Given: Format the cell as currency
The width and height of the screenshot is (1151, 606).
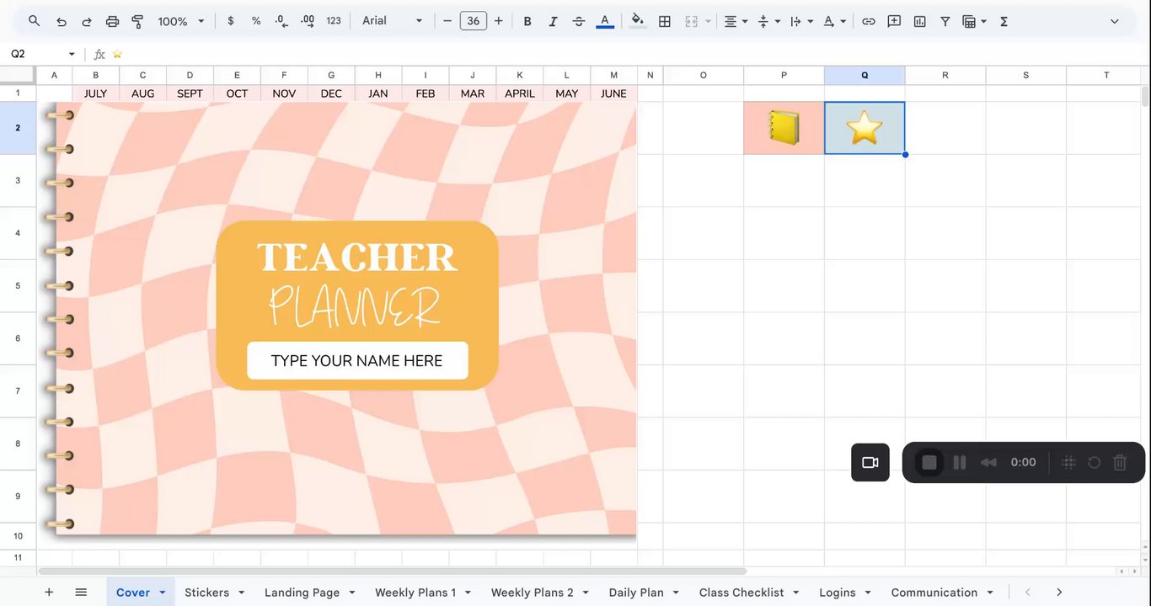Looking at the screenshot, I should [231, 21].
